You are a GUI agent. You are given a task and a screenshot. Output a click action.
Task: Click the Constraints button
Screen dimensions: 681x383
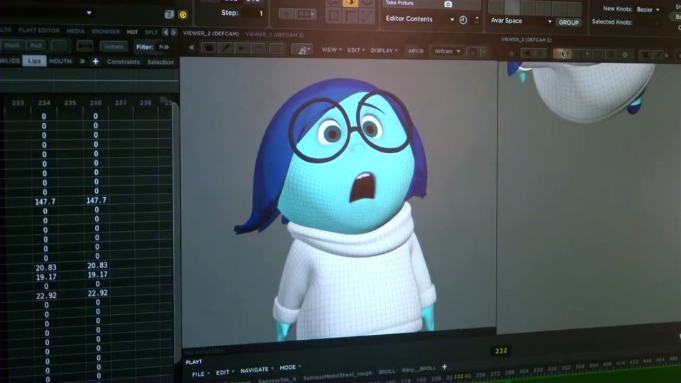(x=123, y=62)
